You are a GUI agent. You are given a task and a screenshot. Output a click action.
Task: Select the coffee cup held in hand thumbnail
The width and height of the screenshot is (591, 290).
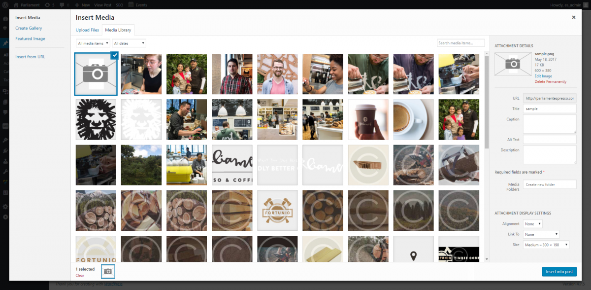[368, 119]
